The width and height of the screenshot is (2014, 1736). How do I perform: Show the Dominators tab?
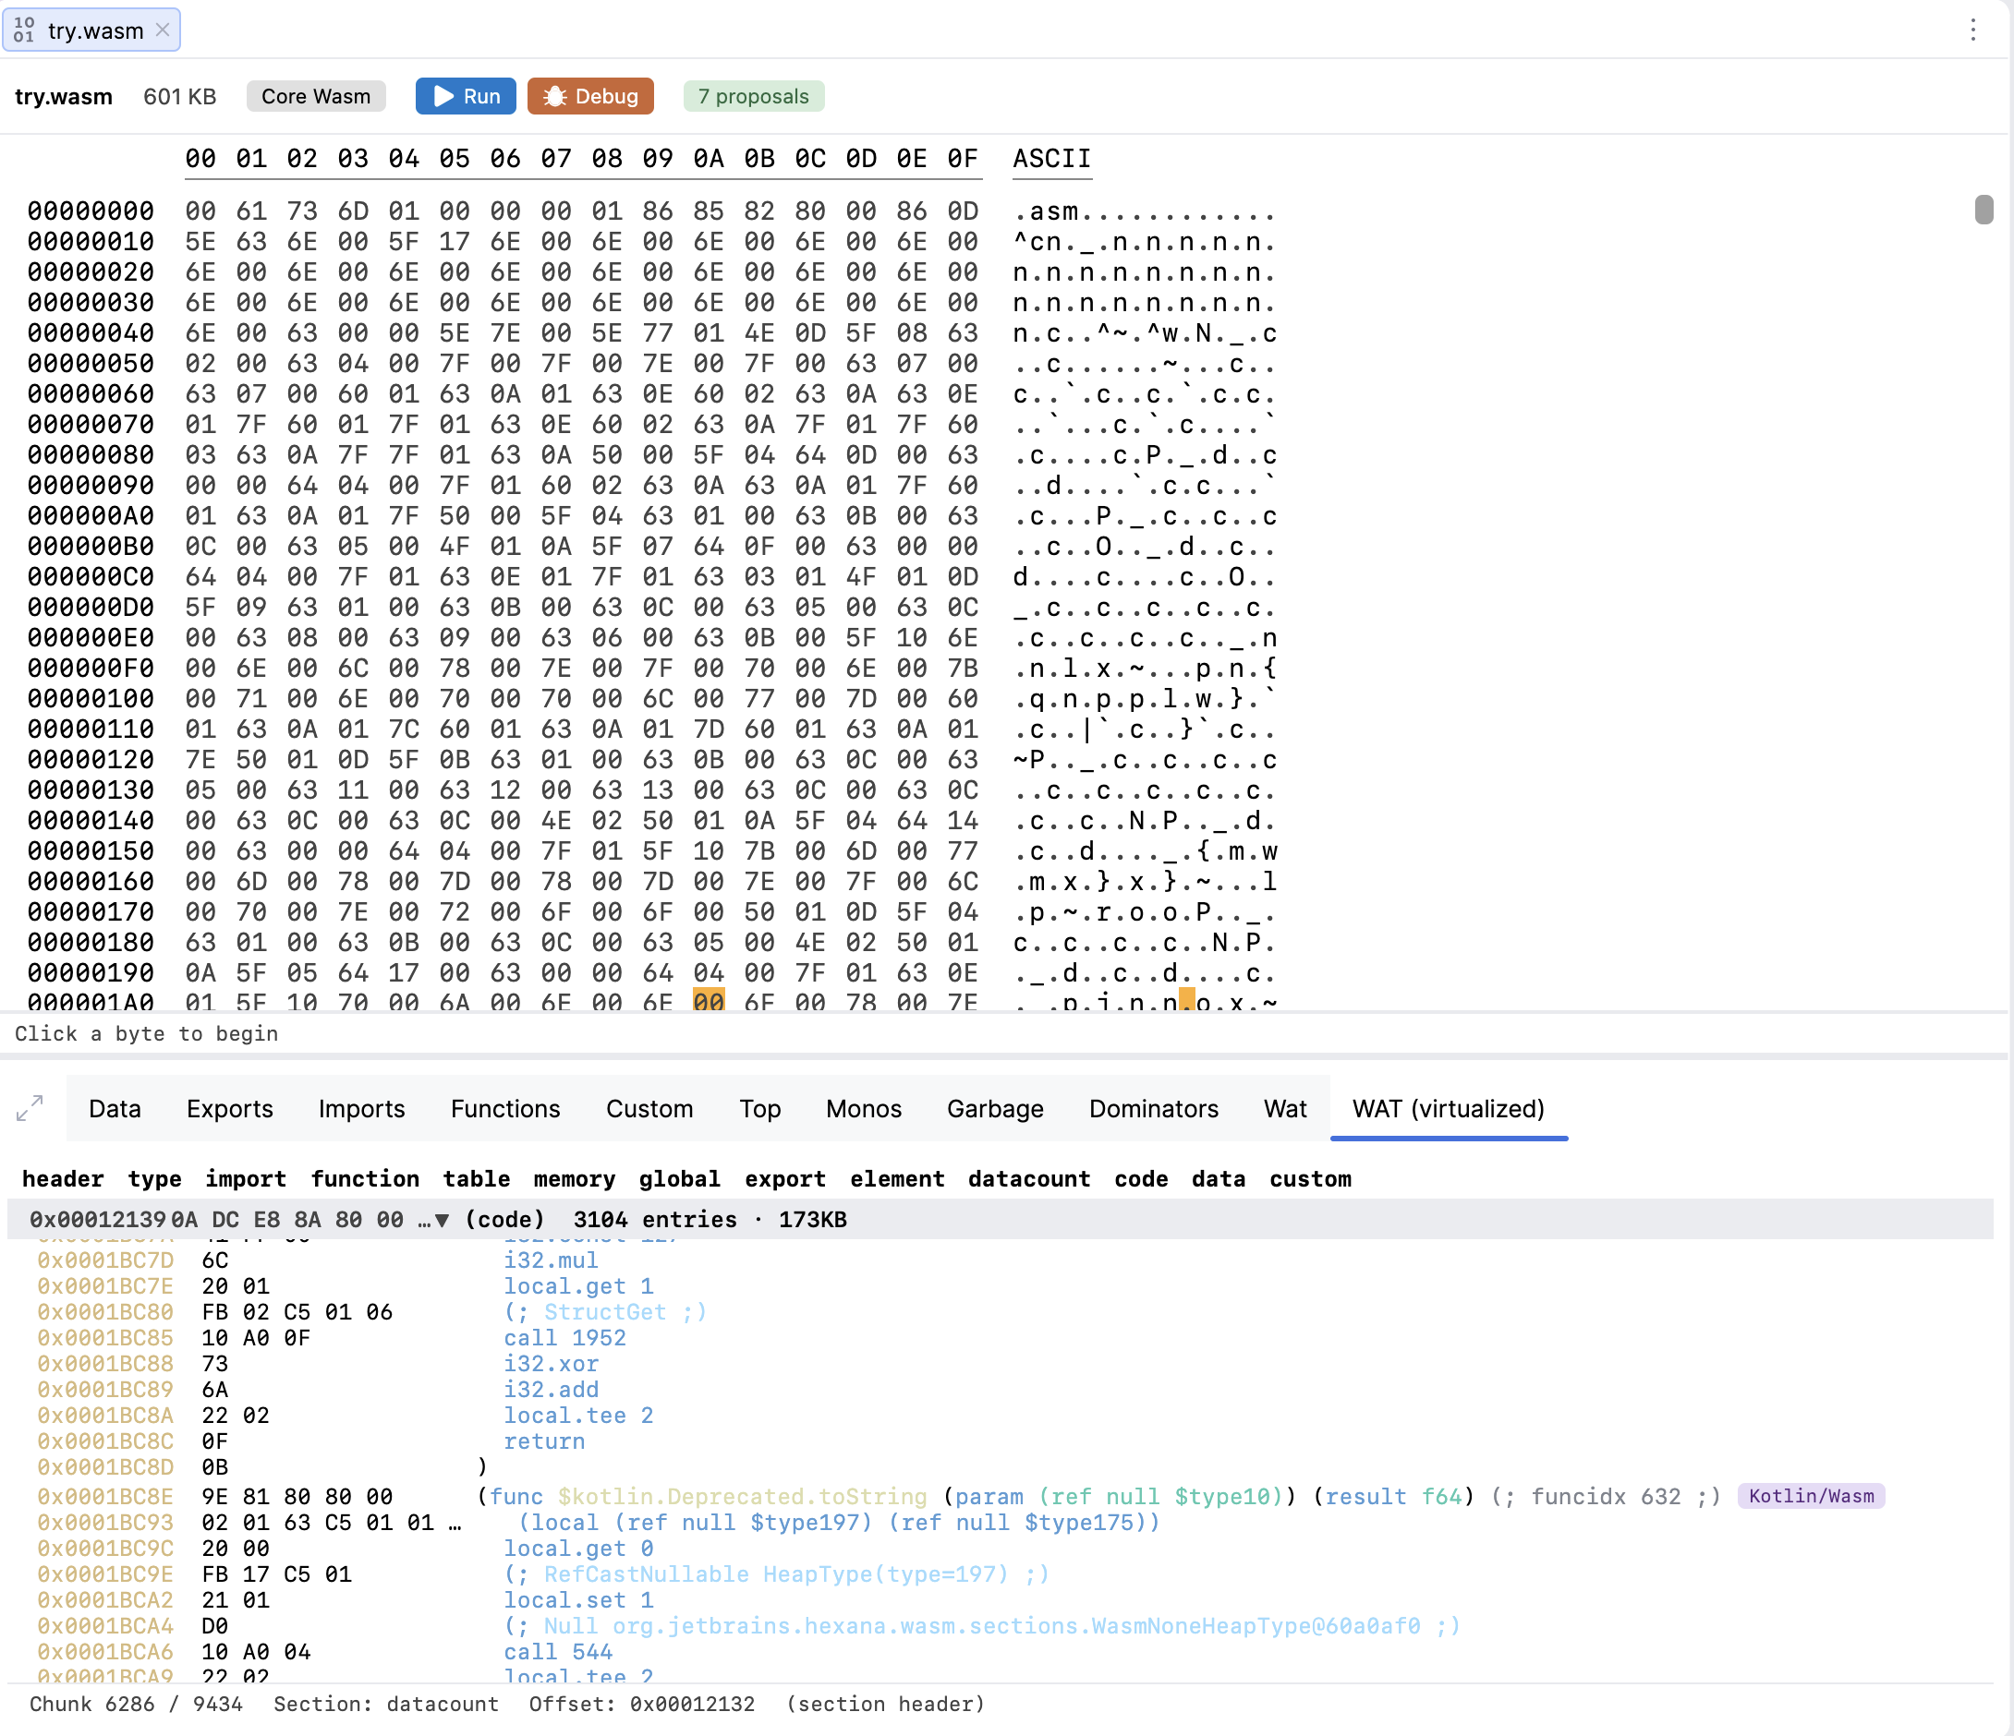[1154, 1108]
